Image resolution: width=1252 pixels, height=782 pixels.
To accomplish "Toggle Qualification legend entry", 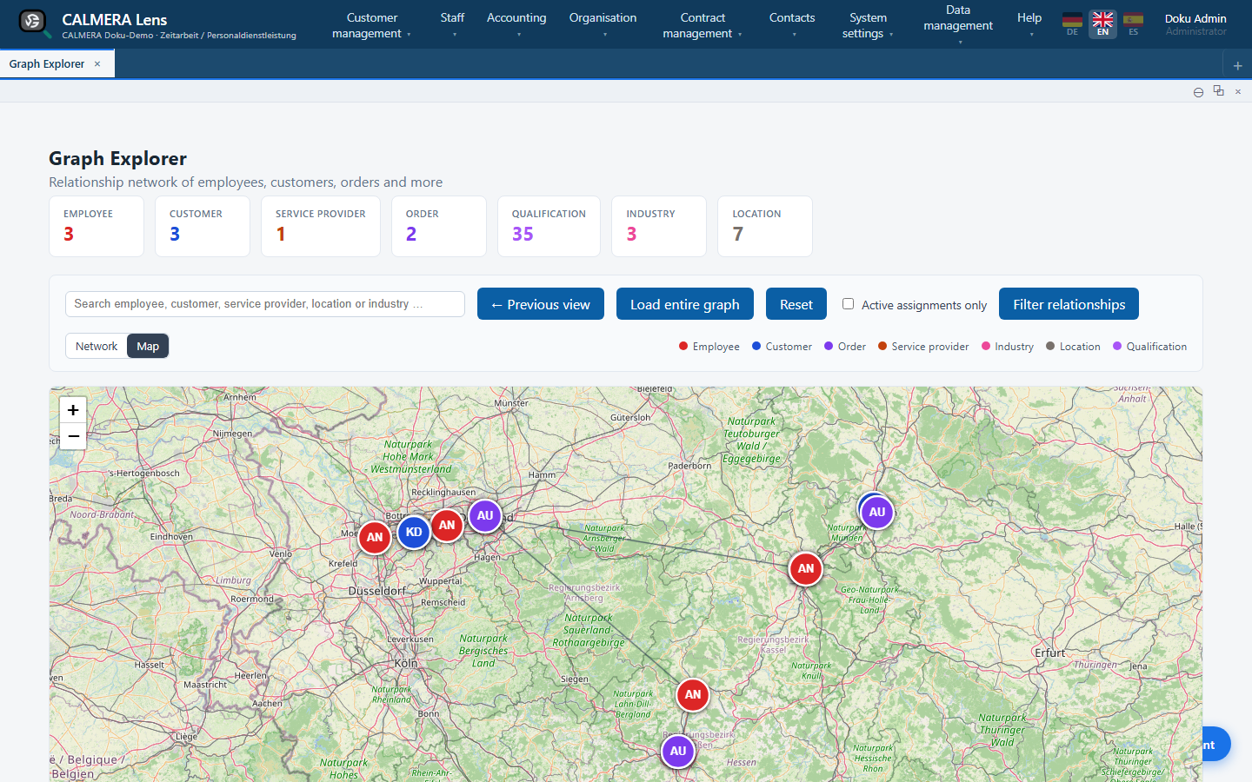I will coord(1149,346).
